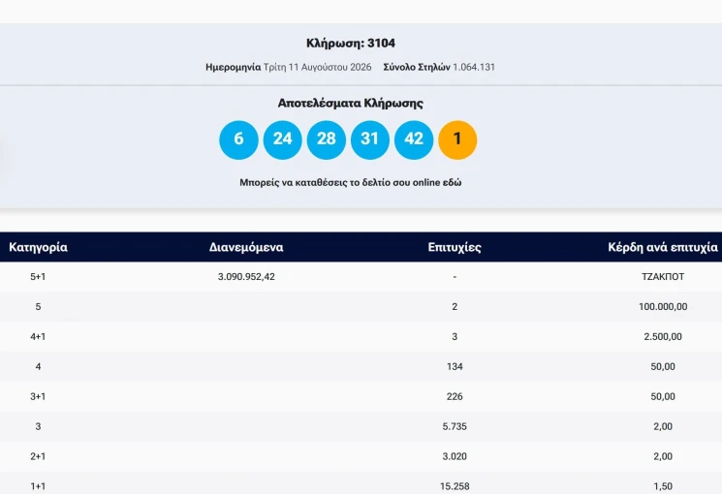This screenshot has width=722, height=494.
Task: Click the blue ball number 42
Action: point(414,139)
